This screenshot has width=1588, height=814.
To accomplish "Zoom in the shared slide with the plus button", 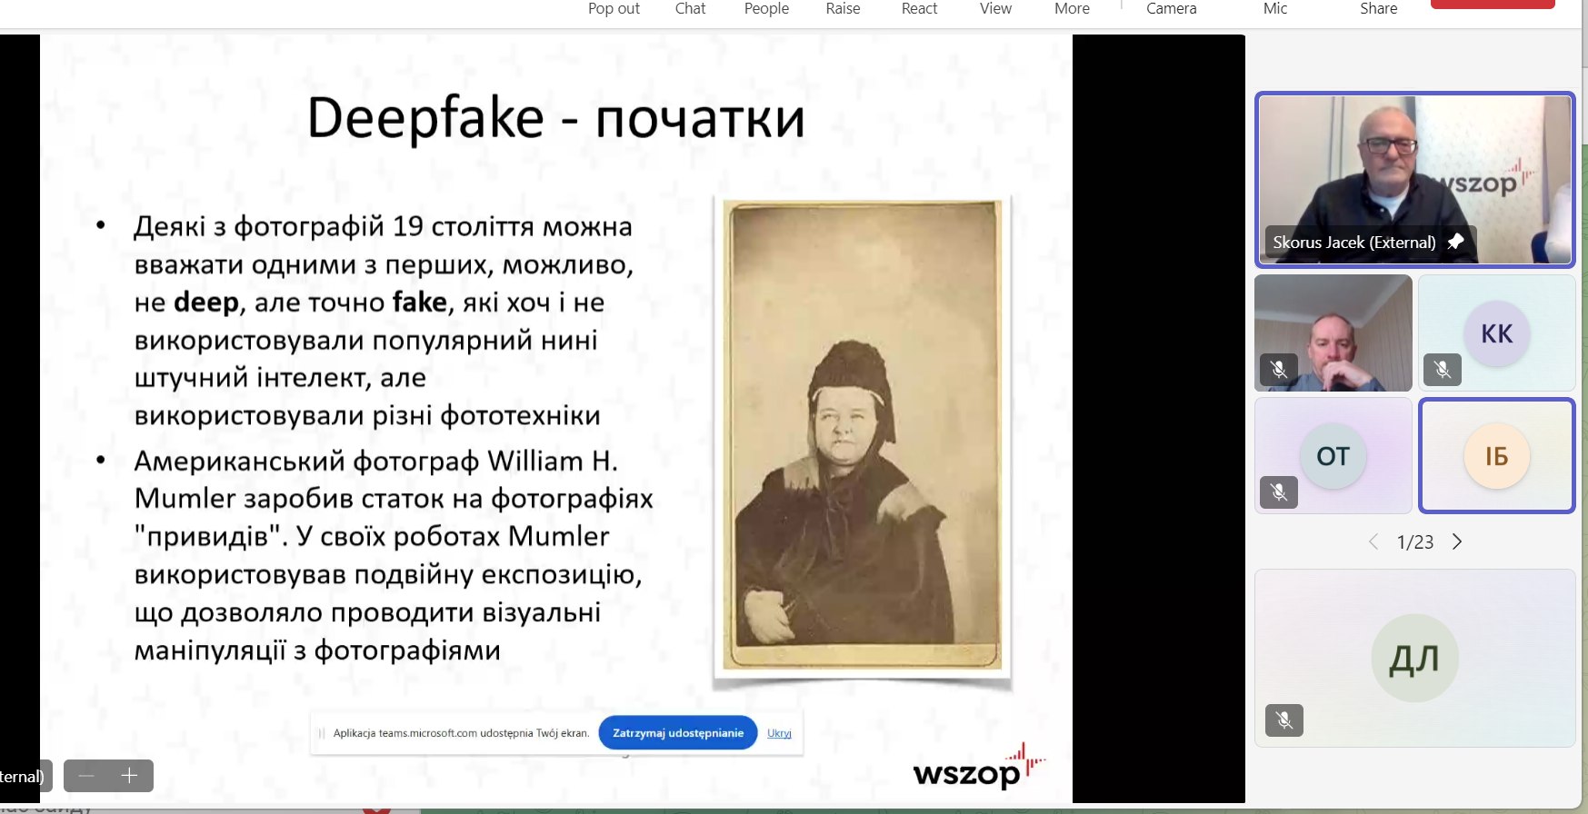I will [x=129, y=776].
